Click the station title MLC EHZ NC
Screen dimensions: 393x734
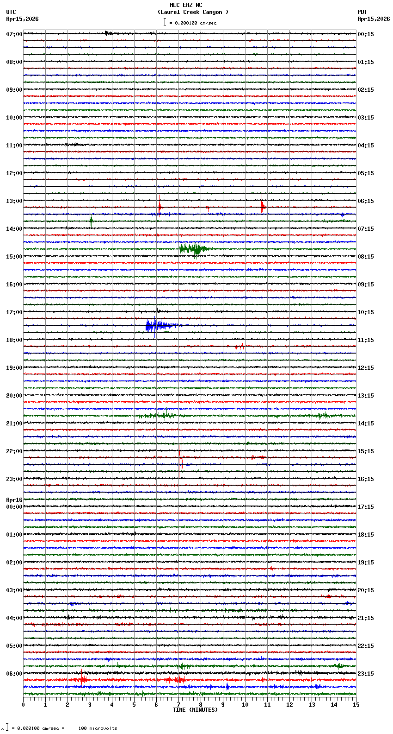click(x=186, y=5)
